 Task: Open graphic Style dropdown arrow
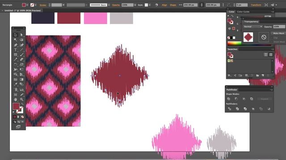[x=150, y=5]
